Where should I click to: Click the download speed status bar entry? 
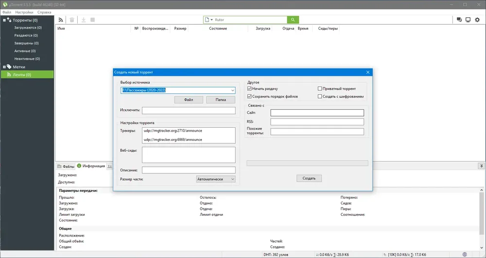(x=332, y=255)
